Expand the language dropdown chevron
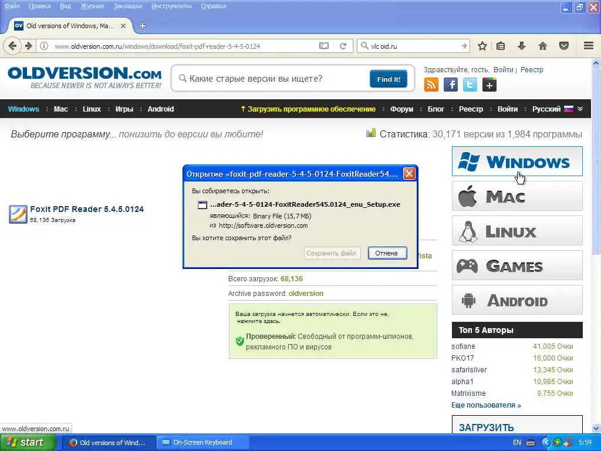 [x=580, y=109]
